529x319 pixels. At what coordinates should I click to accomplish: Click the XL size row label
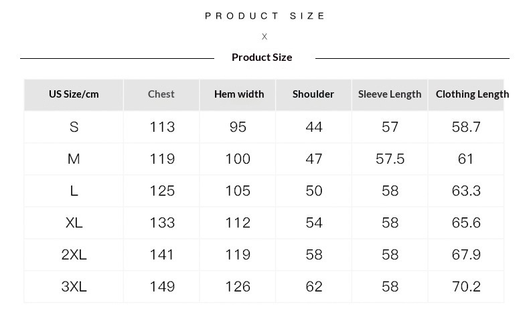tap(74, 223)
